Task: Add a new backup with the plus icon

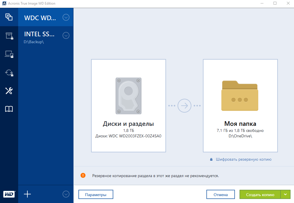Action: pyautogui.click(x=27, y=194)
